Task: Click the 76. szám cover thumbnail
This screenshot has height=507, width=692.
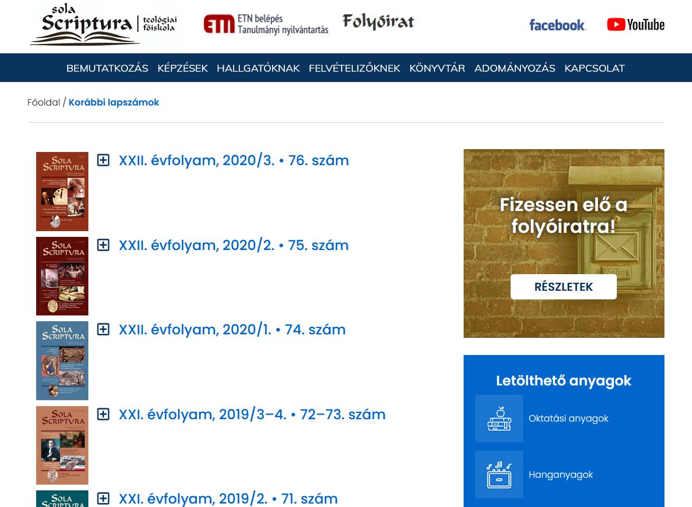Action: click(62, 192)
